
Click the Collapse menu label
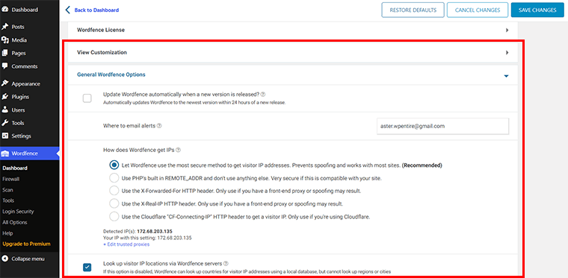pyautogui.click(x=28, y=259)
